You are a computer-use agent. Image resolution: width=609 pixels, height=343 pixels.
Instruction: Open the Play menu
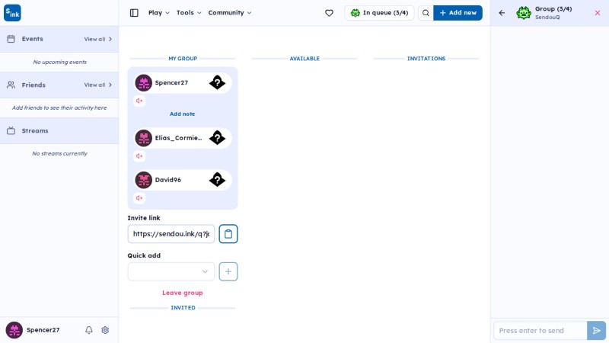(x=159, y=13)
